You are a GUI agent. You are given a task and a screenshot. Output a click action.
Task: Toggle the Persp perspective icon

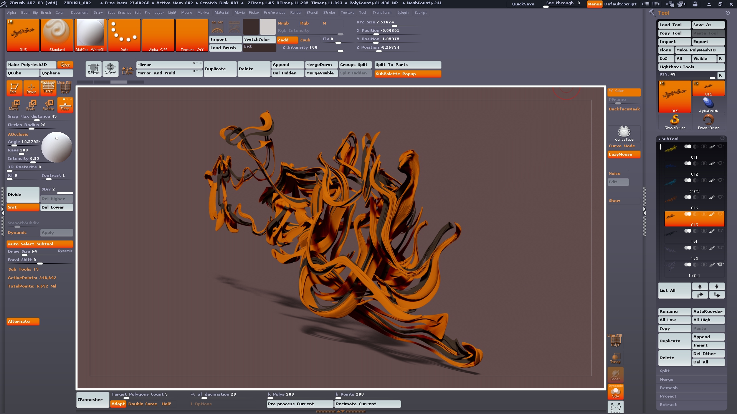tap(48, 88)
